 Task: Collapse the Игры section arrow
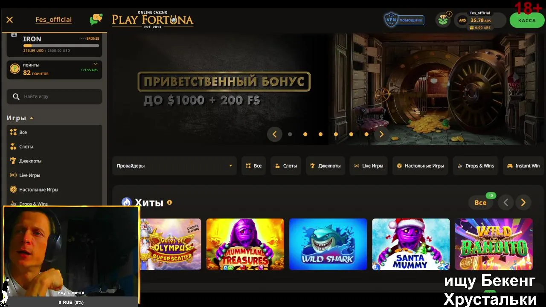pyautogui.click(x=32, y=118)
